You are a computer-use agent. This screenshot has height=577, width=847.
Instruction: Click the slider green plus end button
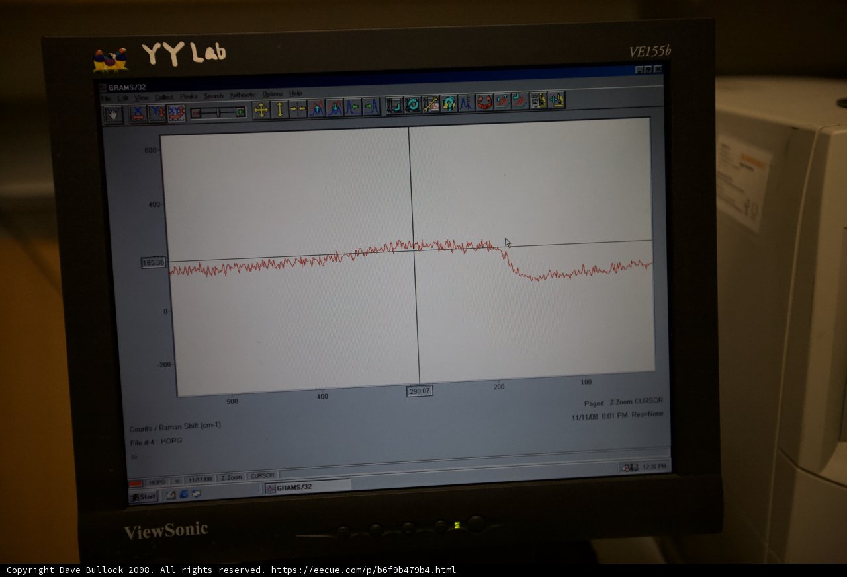tap(241, 112)
